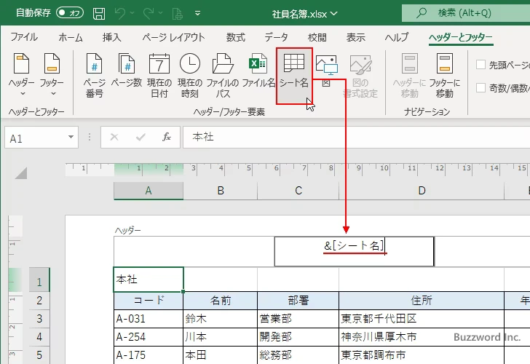The height and width of the screenshot is (364, 530).
Task: Insert a Picture into the header
Action: coord(326,71)
